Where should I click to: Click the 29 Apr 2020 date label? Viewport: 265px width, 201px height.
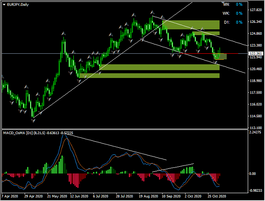click(33, 196)
